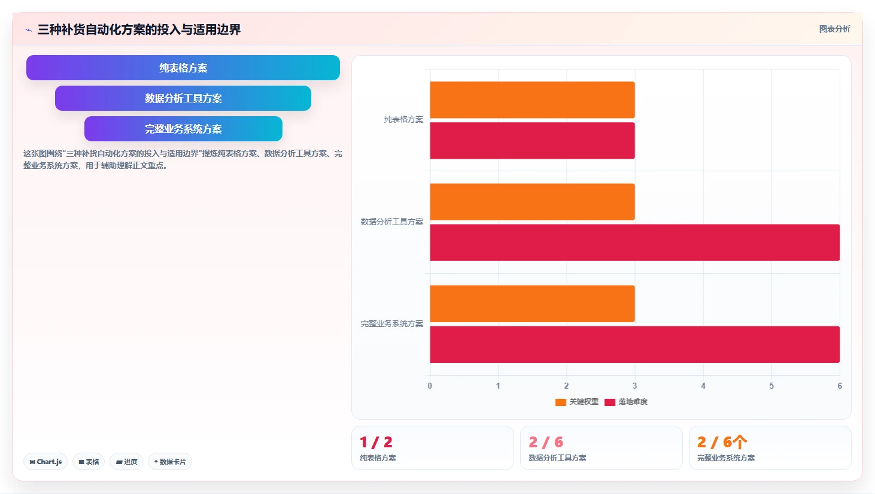Click the orange 2 / 6个 card value
Viewport: 875px width, 494px height.
pyautogui.click(x=722, y=442)
